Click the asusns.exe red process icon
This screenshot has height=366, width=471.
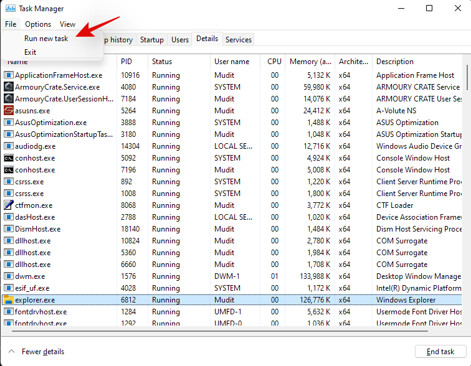[x=9, y=111]
